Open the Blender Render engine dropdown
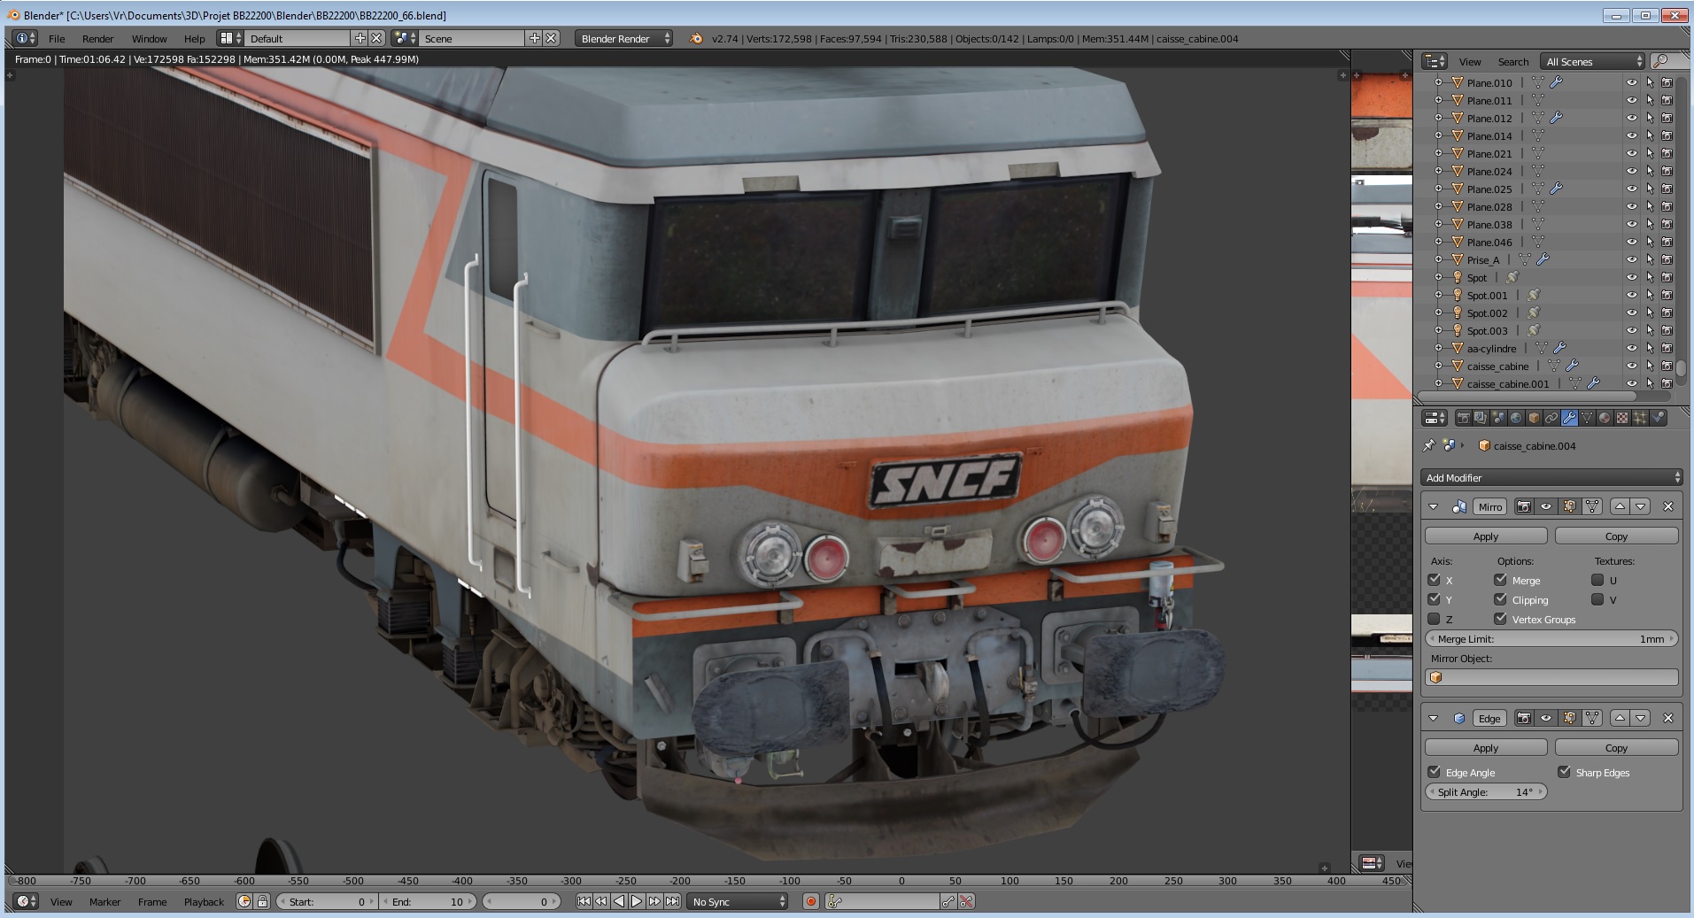 [x=623, y=38]
